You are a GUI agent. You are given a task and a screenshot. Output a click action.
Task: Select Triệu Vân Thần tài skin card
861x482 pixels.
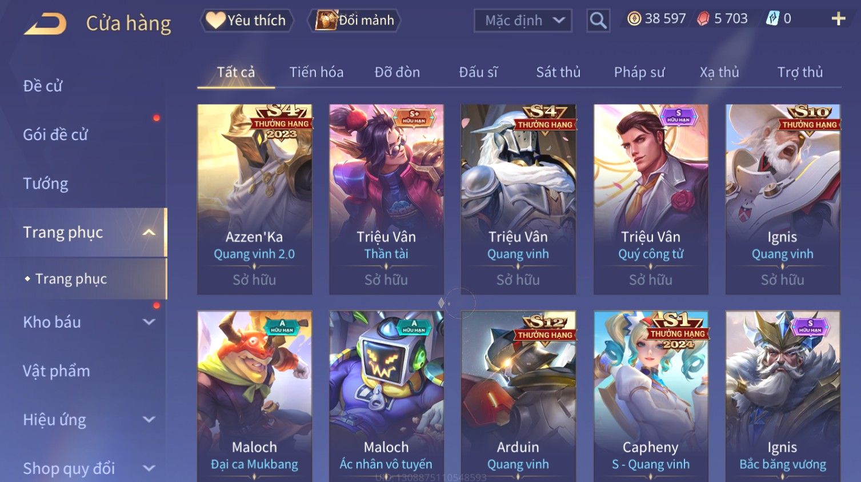click(386, 199)
